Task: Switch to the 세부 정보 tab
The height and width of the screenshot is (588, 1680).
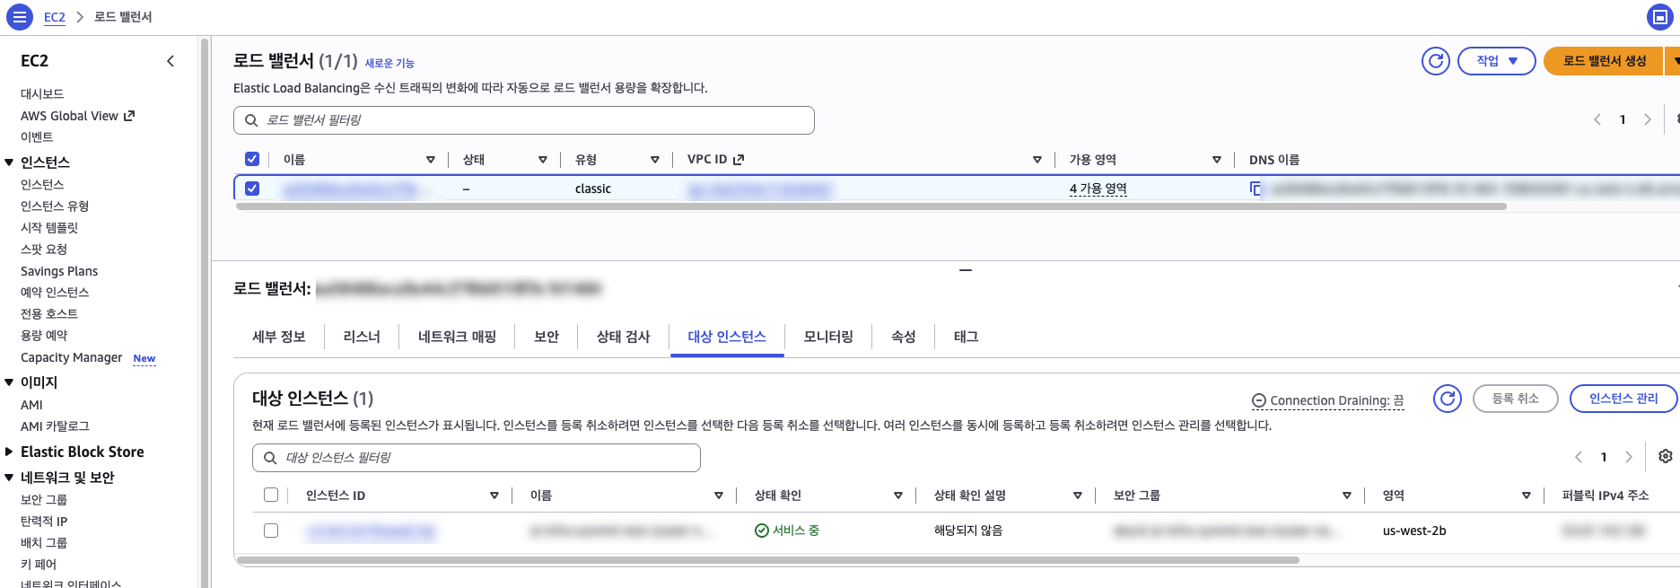Action: click(279, 337)
